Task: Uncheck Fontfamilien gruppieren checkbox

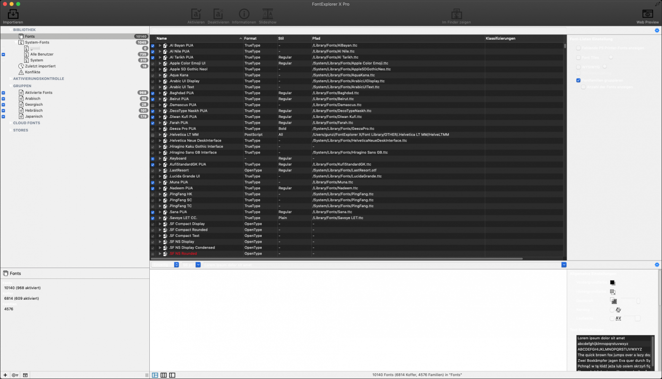Action: [578, 80]
